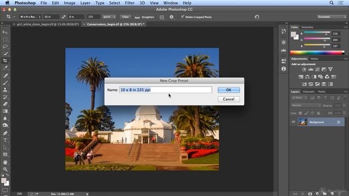The image size is (349, 196).
Task: Switch to the Swatches tab
Action: (307, 27)
